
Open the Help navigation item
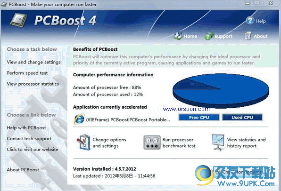(x=256, y=21)
